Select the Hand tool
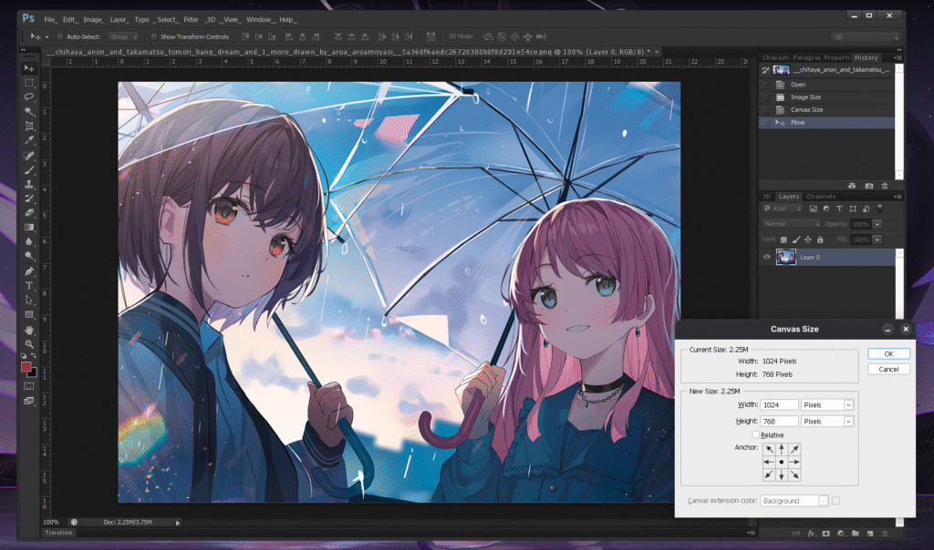Viewport: 934px width, 550px height. tap(28, 330)
